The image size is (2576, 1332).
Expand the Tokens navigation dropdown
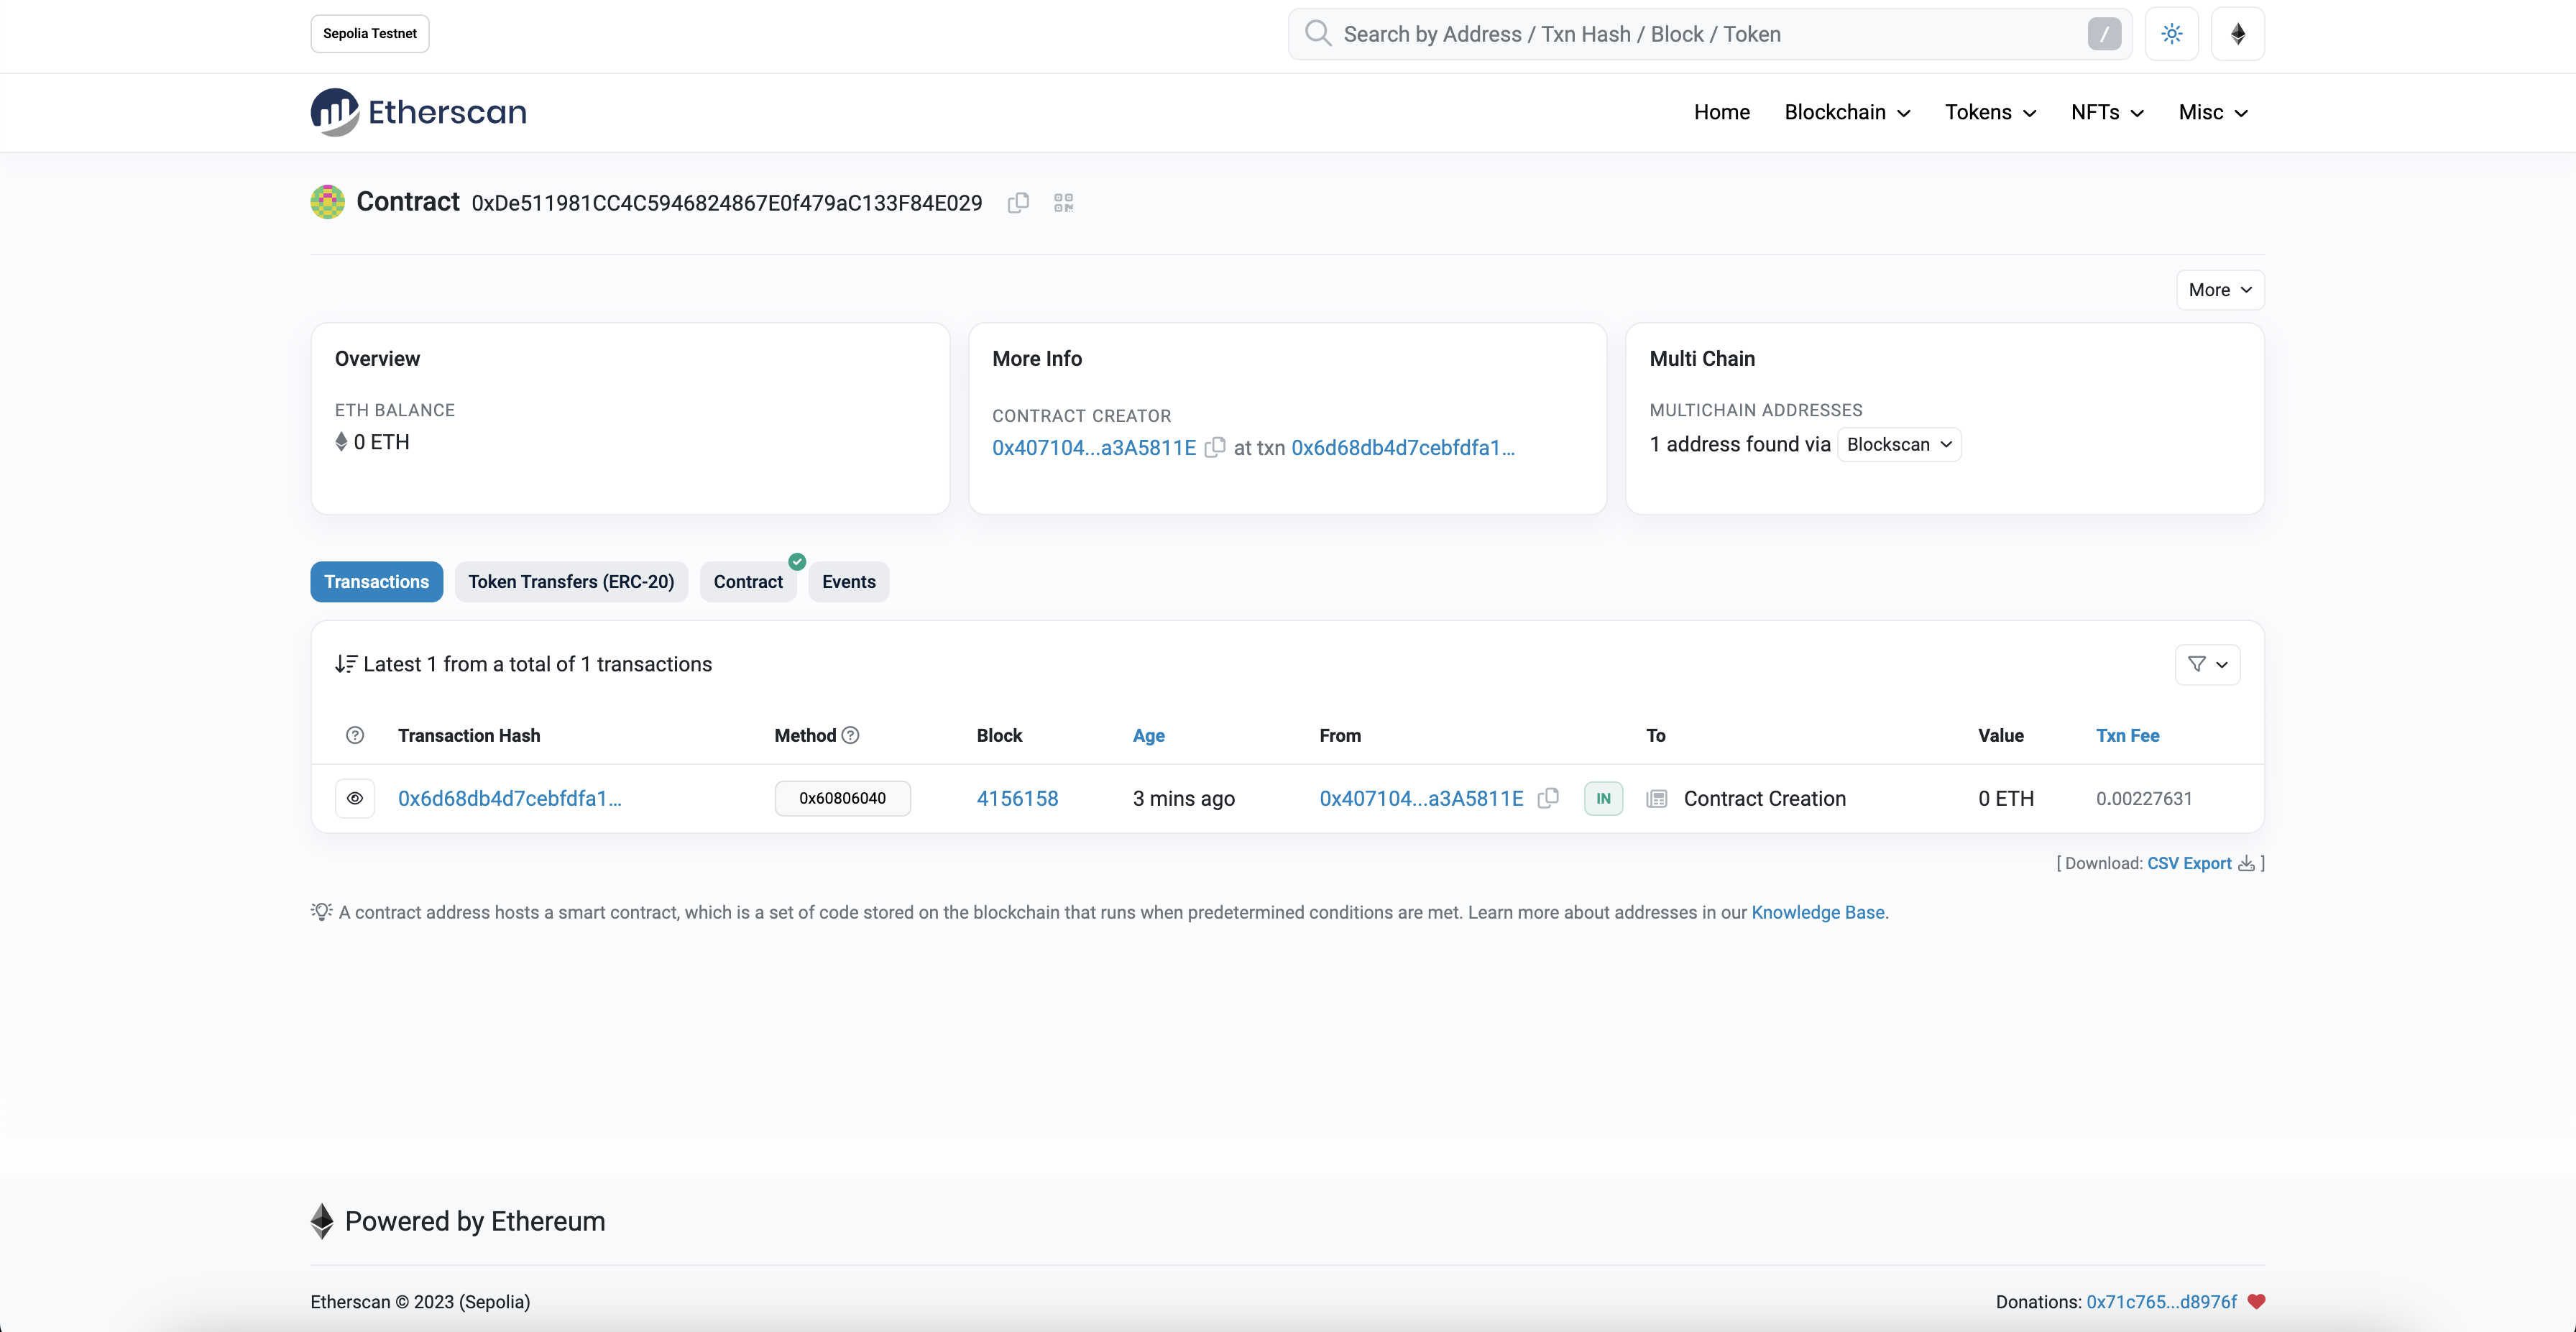pyautogui.click(x=1990, y=112)
